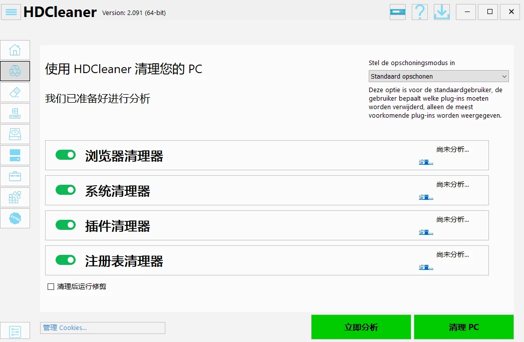Open the Home page in the sidebar
Image resolution: width=524 pixels, height=342 pixels.
15,50
